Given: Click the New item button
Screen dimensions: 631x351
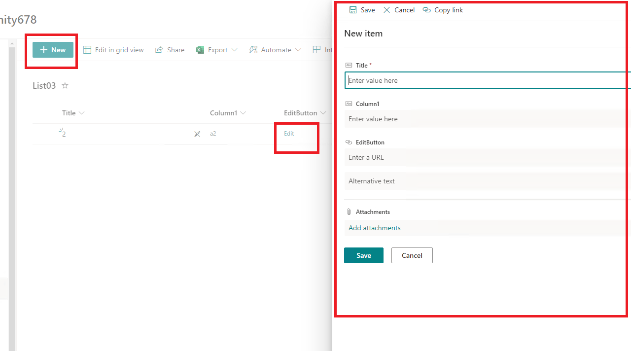Looking at the screenshot, I should 53,50.
